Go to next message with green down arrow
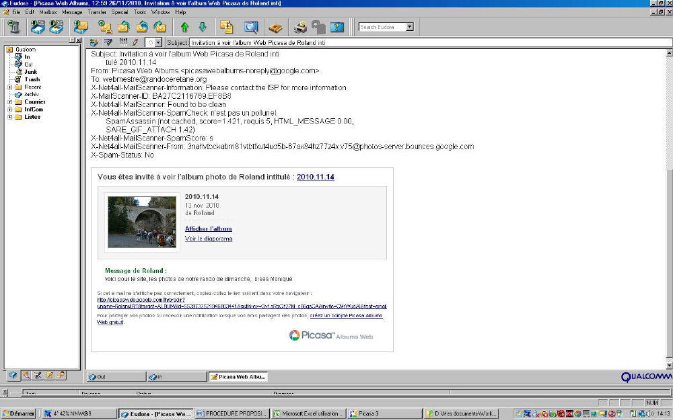The image size is (673, 420). click(x=203, y=28)
